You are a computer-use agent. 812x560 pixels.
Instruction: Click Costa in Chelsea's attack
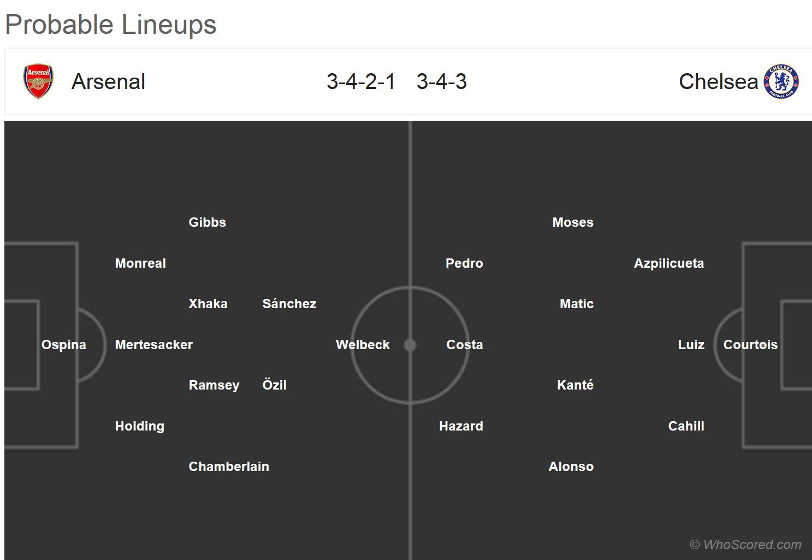point(464,345)
